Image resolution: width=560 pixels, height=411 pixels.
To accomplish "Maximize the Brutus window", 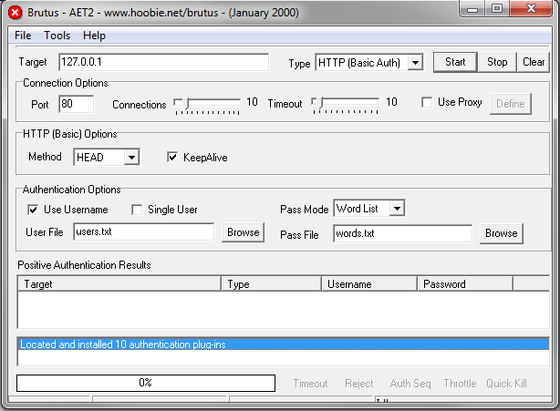I will pos(497,9).
